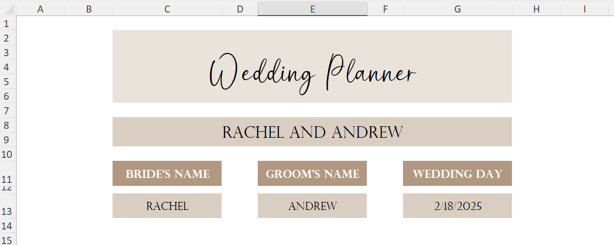Select column G header
Viewport: 614px width, 245px height.
457,9
